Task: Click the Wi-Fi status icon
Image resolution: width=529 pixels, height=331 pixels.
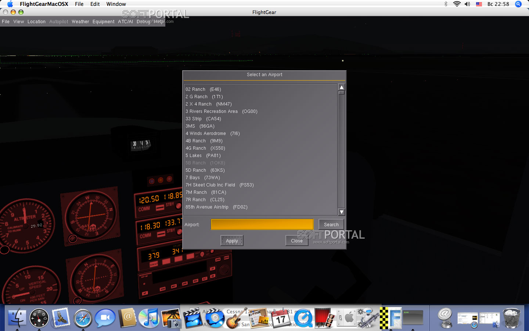Action: click(x=457, y=4)
